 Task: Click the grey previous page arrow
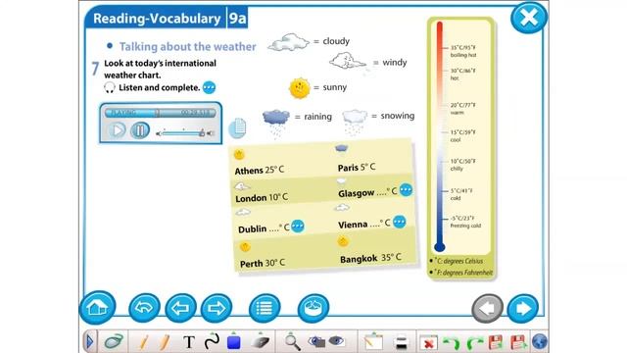(488, 308)
